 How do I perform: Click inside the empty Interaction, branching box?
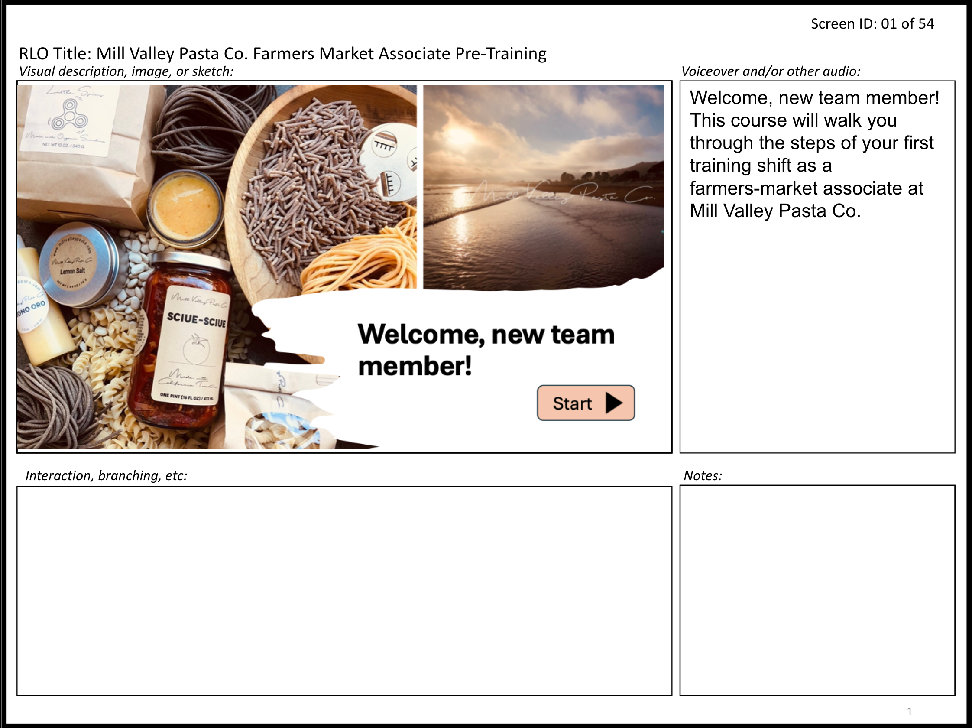(344, 590)
